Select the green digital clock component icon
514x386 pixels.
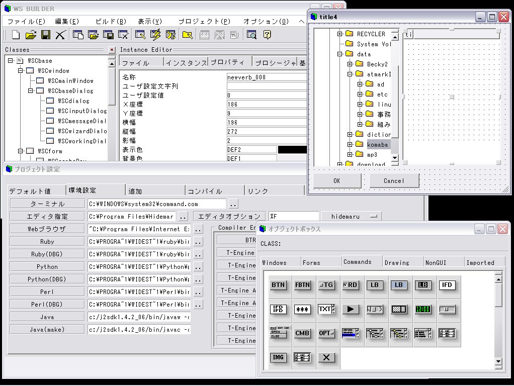tap(422, 309)
